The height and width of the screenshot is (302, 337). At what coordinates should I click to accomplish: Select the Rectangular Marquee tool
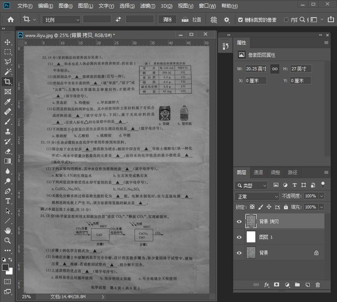pos(8,52)
